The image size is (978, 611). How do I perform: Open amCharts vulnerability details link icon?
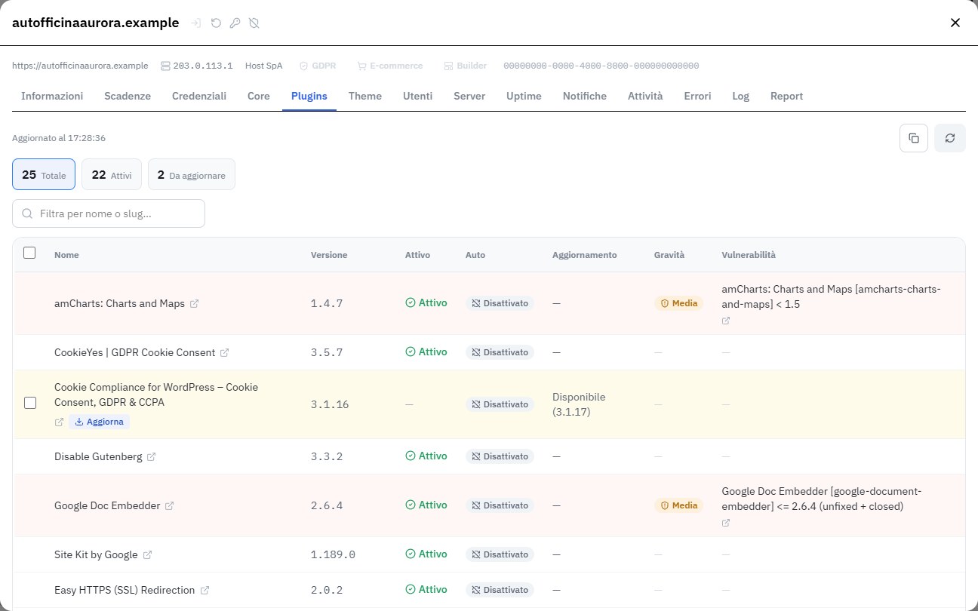[726, 321]
